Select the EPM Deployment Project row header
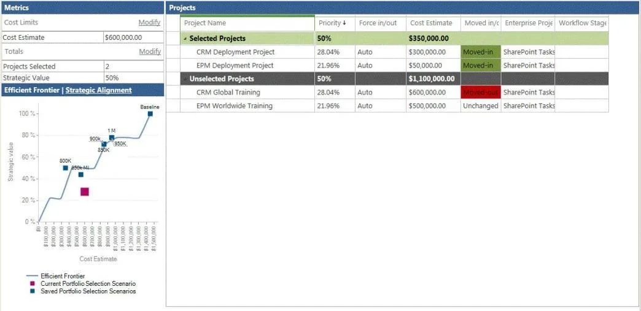641x311 pixels. [x=174, y=66]
